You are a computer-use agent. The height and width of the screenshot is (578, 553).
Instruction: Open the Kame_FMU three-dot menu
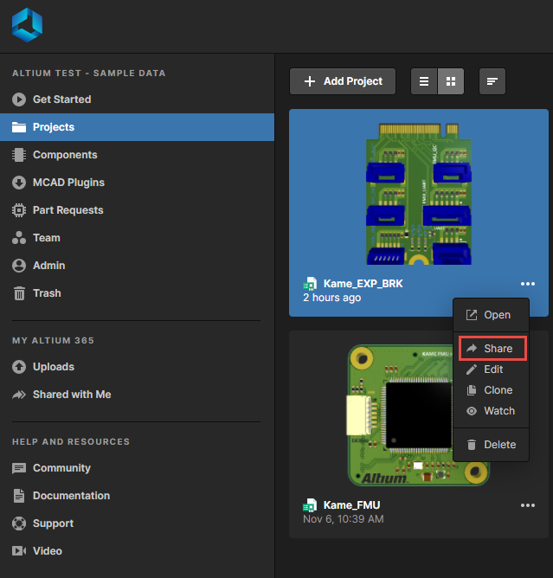528,505
